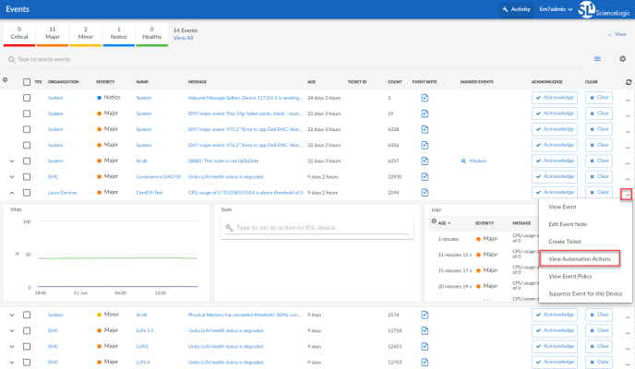Open event note icon for ConsistencyLUN1-00 row
The image size is (635, 369).
425,176
